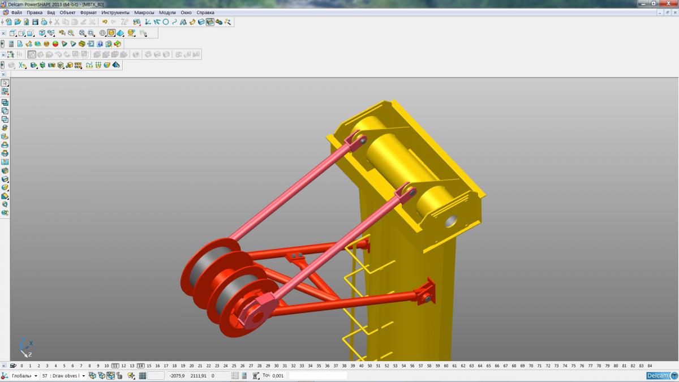The width and height of the screenshot is (679, 382).
Task: Click the tolerance field 0,001
Action: coord(281,376)
